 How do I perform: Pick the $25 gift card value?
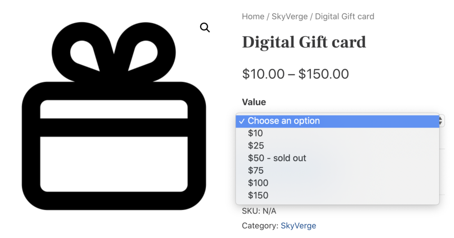[338, 146]
